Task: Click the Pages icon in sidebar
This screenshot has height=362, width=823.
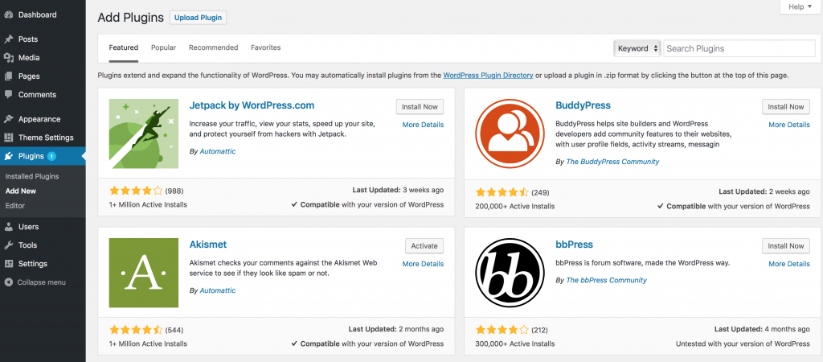Action: [x=8, y=76]
